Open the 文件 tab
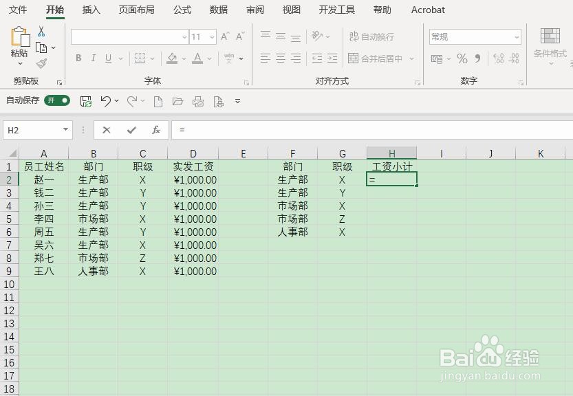 point(18,10)
